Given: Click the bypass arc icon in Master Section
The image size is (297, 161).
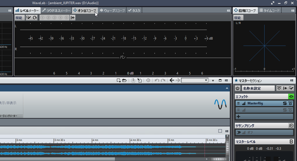Looking at the screenshot, I should (279, 88).
